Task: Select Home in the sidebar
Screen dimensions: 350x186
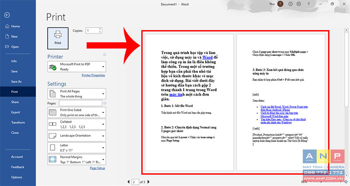Action: coord(18,26)
